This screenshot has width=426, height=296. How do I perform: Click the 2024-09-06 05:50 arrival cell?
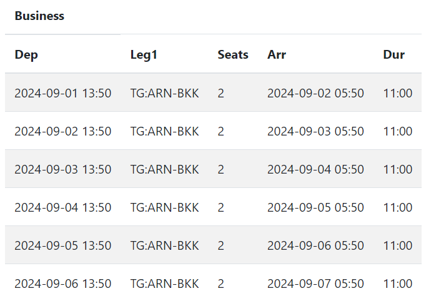315,245
